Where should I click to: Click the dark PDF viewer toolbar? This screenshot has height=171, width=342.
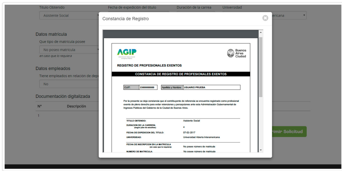click(181, 34)
